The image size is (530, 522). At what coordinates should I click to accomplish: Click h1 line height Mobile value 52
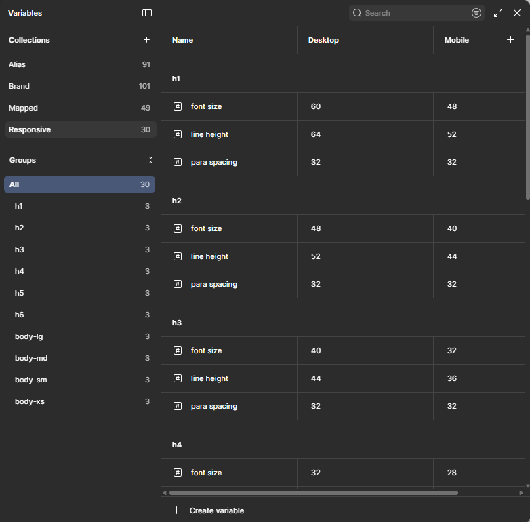pyautogui.click(x=465, y=134)
